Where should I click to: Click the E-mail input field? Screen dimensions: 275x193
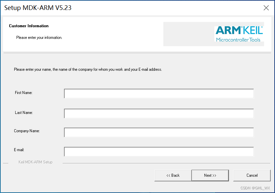(x=159, y=151)
